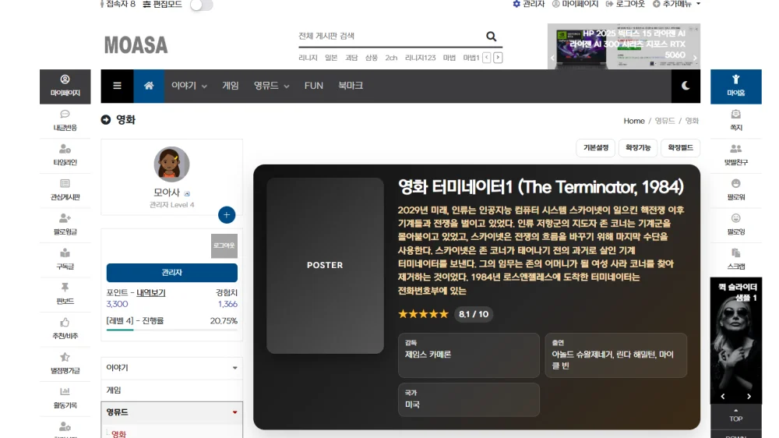
Task: Click the search magnifier icon
Action: 491,37
